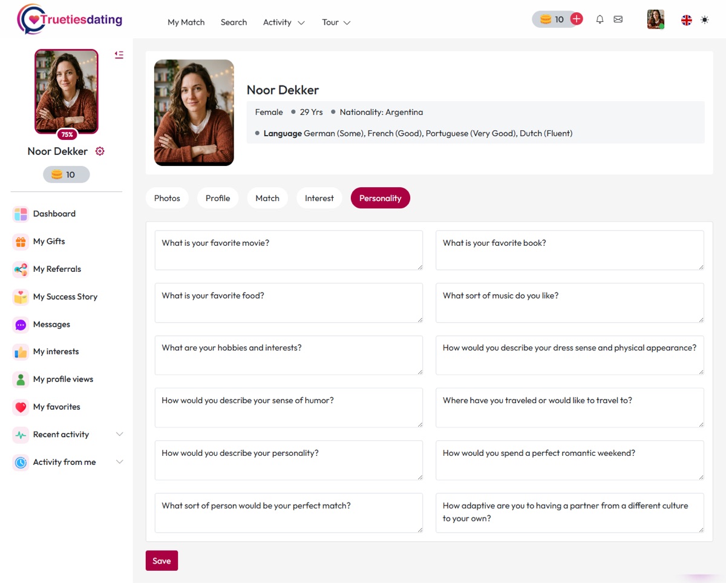Go to My Match in navbar

186,22
